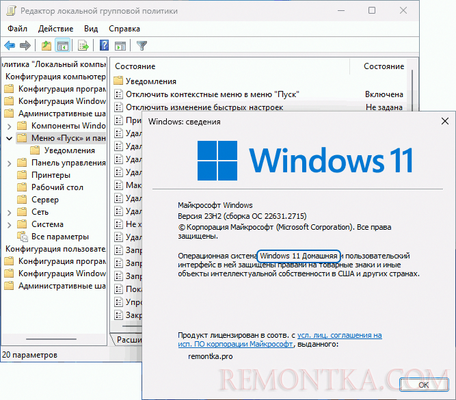Click the remontka.pro licensee text
456x400 pixels.
(211, 356)
